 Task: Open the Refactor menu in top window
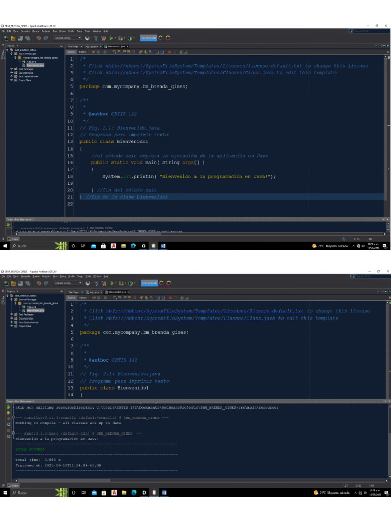tap(46, 31)
